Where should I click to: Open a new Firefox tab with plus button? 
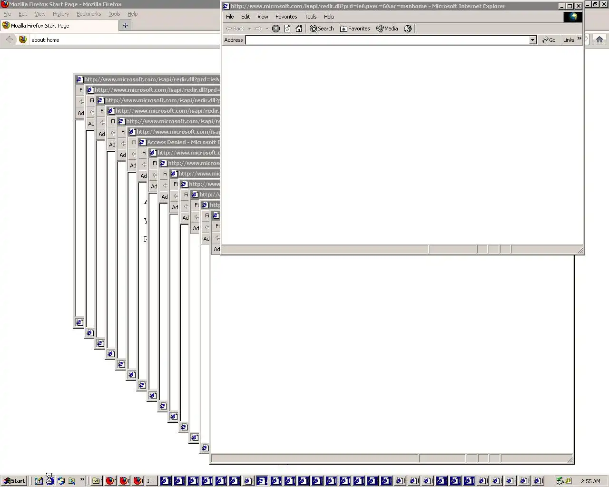tap(126, 25)
